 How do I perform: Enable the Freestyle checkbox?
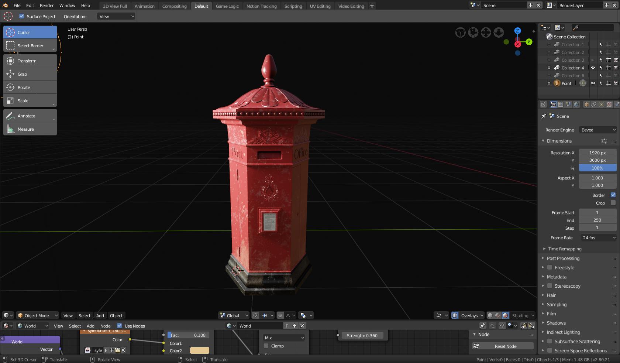pos(550,267)
